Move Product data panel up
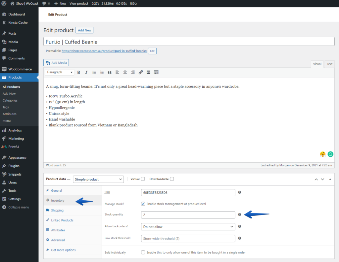Screen dimensions: 339x262 pos(316,179)
